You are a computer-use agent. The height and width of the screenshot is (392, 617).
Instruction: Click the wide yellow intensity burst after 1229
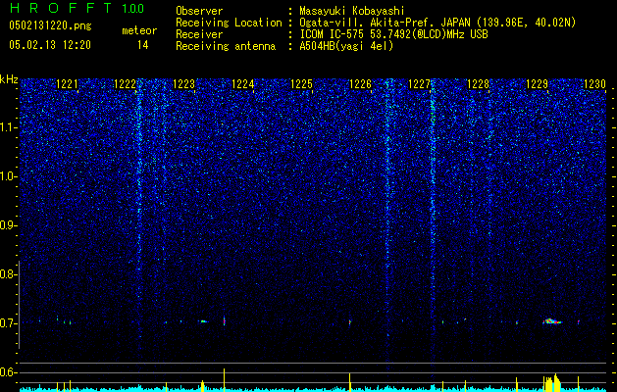click(x=551, y=383)
